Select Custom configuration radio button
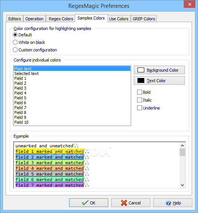198x213 pixels. [35, 50]
